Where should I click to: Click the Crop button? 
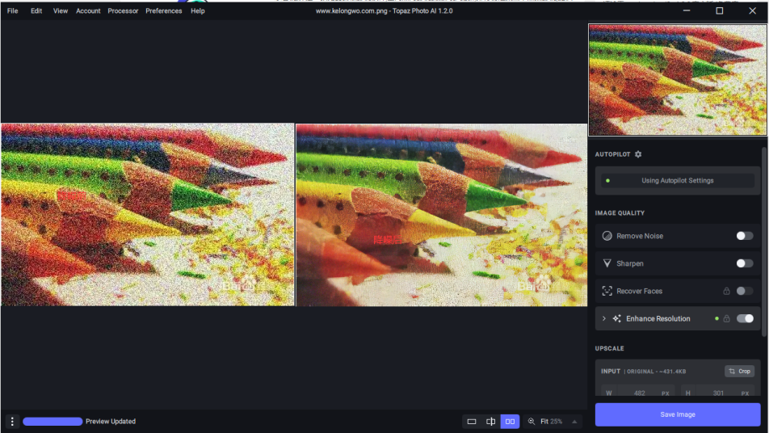tap(739, 372)
